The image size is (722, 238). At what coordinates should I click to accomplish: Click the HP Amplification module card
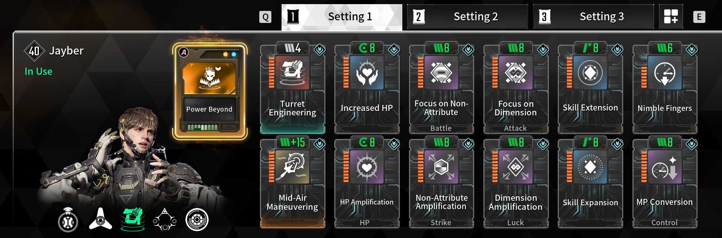pos(366,182)
